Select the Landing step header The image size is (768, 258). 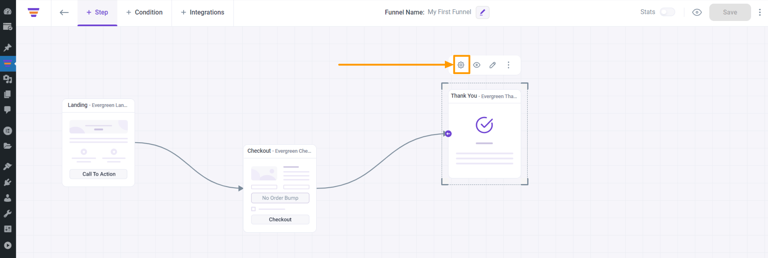(x=98, y=105)
